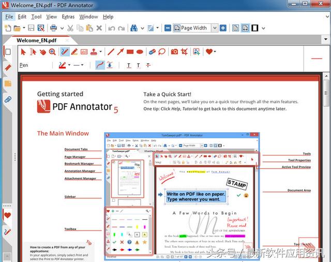Choose the Stamp tool
331x262 pixels.
[x=94, y=52]
